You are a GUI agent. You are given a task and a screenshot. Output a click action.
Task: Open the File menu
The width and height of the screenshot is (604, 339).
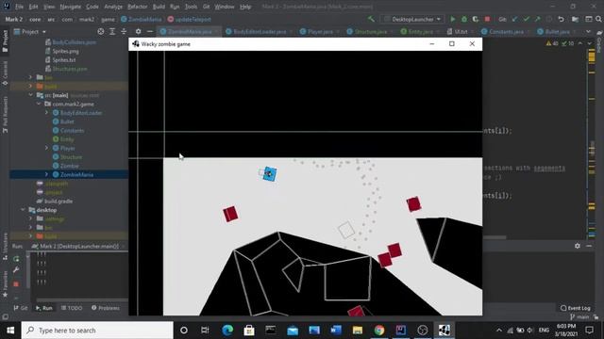pos(19,7)
